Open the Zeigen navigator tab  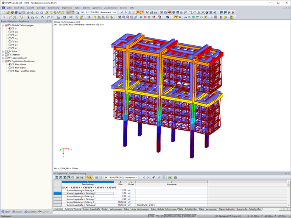pos(17,212)
